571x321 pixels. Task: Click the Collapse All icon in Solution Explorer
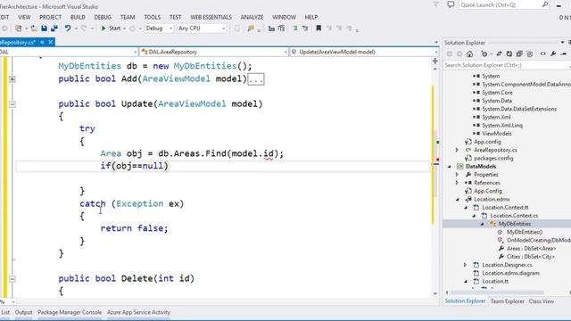(519, 53)
